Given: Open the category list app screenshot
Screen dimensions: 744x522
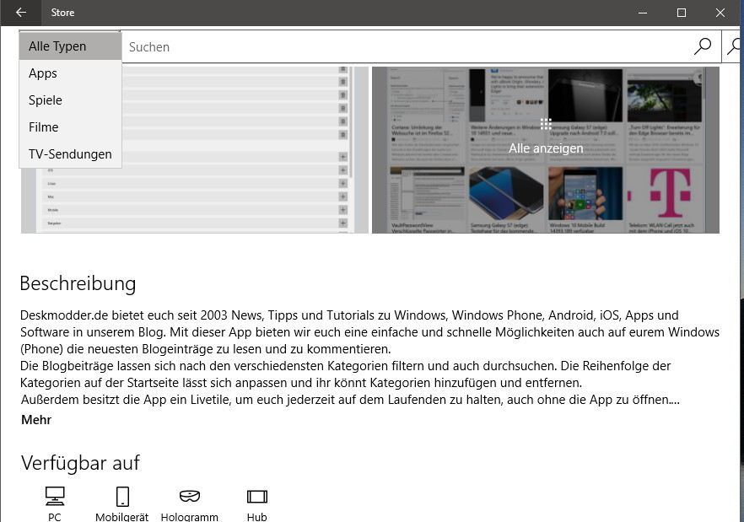Looking at the screenshot, I should 195,150.
